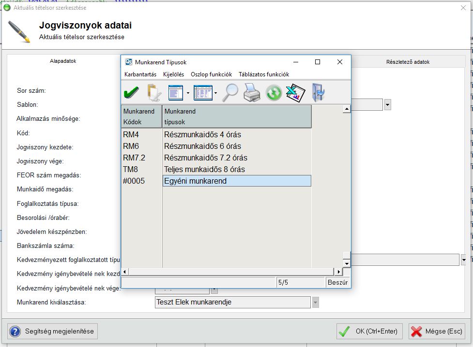
Task: Click the table list view icon
Action: [203, 92]
